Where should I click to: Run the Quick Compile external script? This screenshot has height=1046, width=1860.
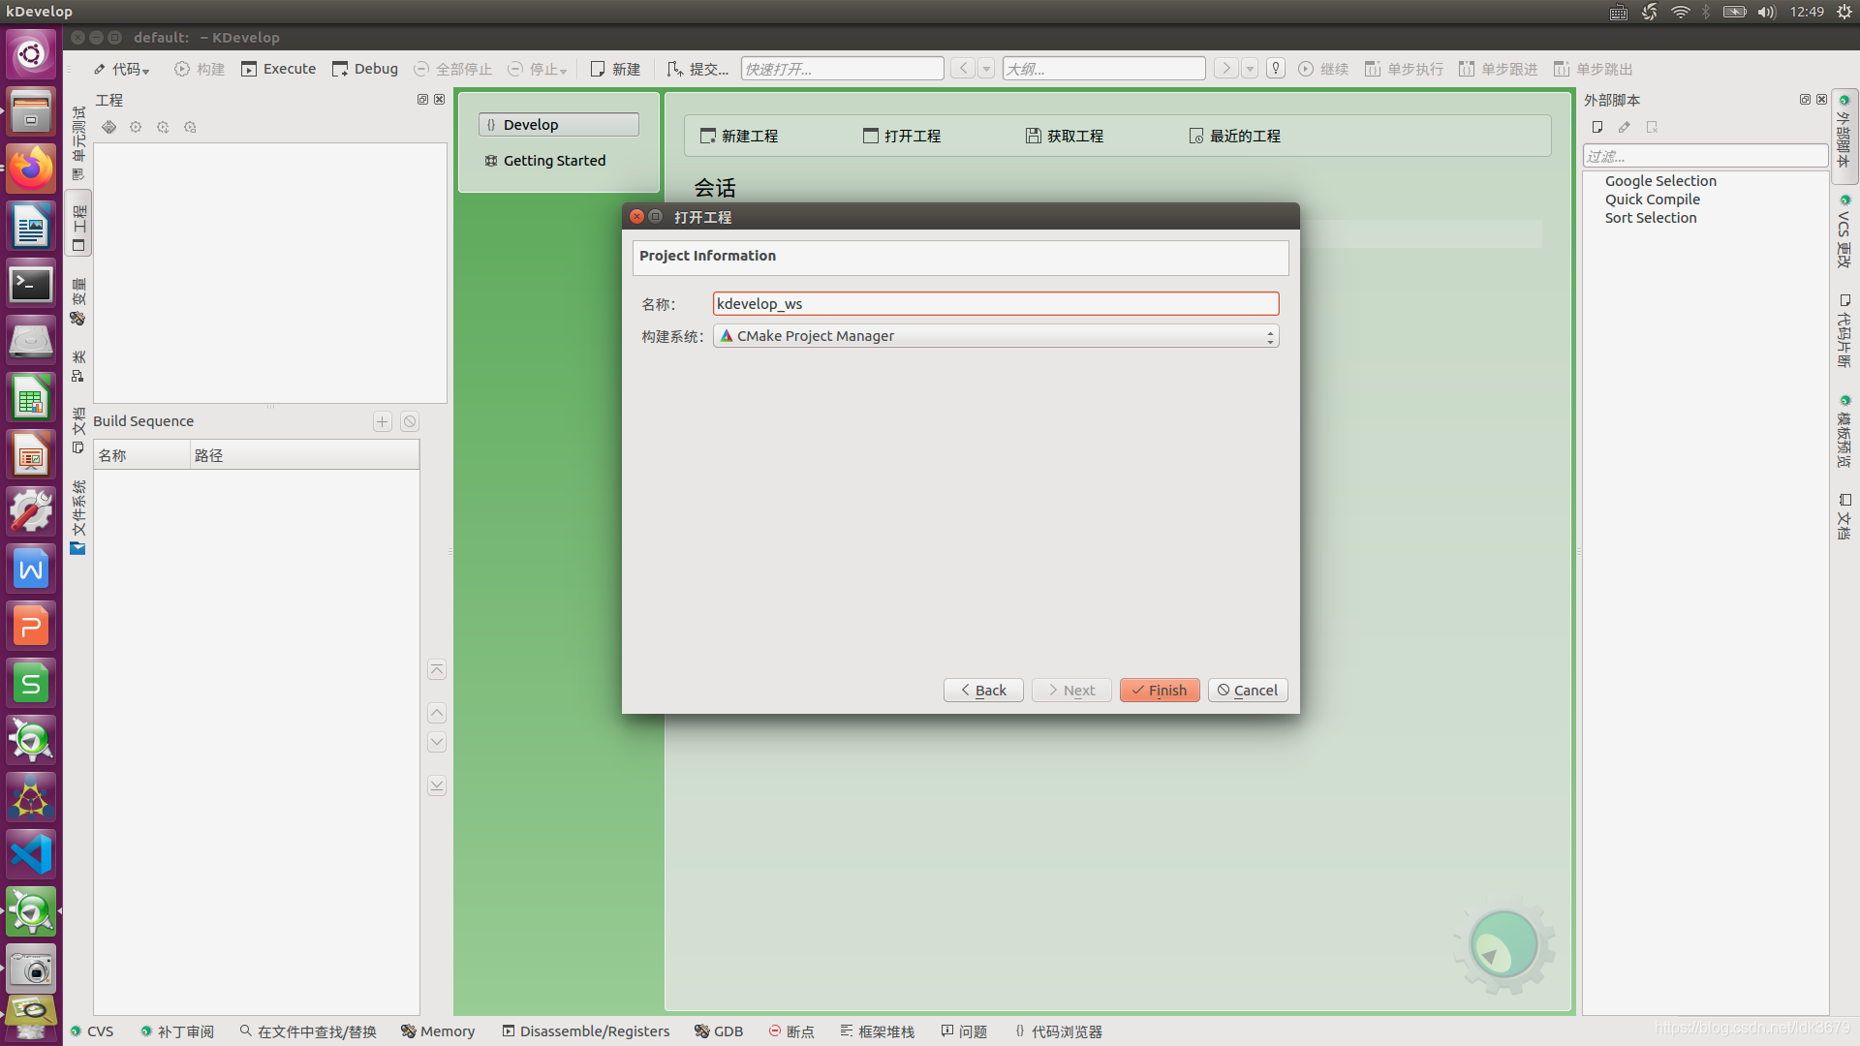tap(1652, 199)
